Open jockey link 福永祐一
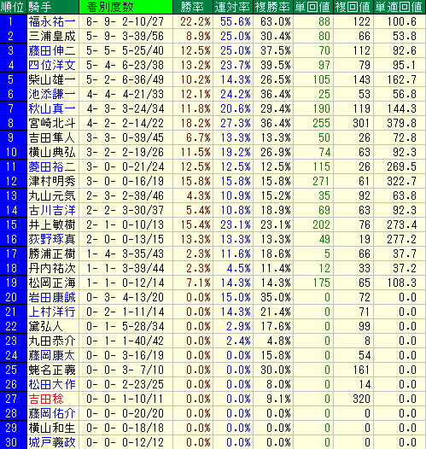 click(52, 21)
